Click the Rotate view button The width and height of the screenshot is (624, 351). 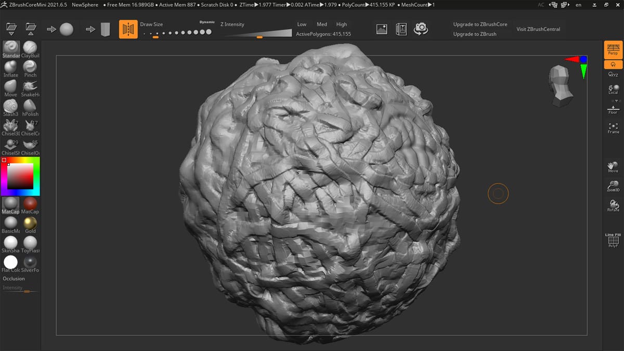point(613,205)
